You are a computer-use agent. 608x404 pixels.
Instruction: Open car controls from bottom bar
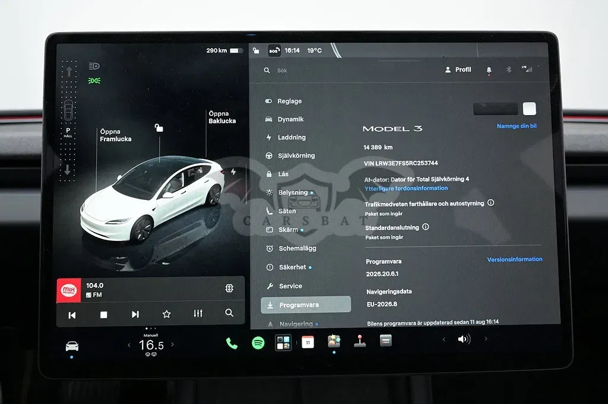click(72, 346)
